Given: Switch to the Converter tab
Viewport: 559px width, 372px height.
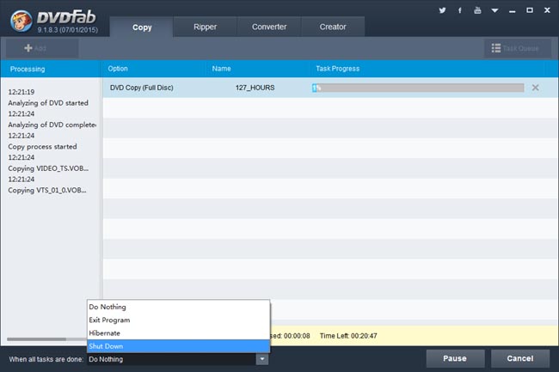Looking at the screenshot, I should pos(269,27).
